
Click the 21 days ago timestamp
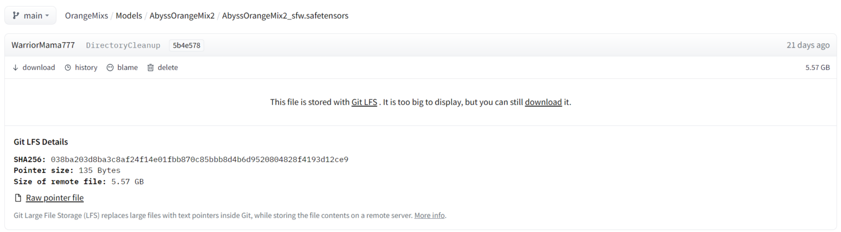tap(808, 45)
